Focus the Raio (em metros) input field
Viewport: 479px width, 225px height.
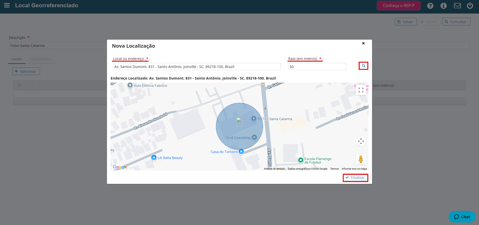317,66
